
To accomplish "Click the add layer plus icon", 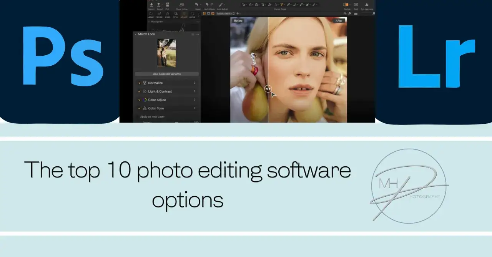I will (238, 13).
